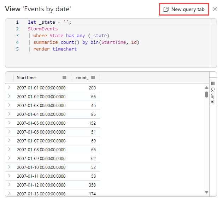The height and width of the screenshot is (200, 223).
Task: Expand the 2007-01-01 row
Action: [10, 87]
